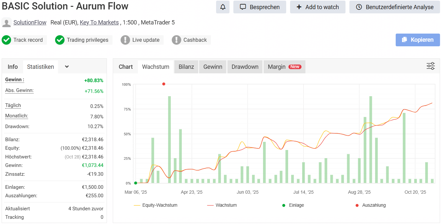Open chart settings sliders icon
This screenshot has width=441, height=224.
tap(431, 66)
